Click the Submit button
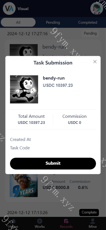The height and width of the screenshot is (230, 106). (x=53, y=163)
